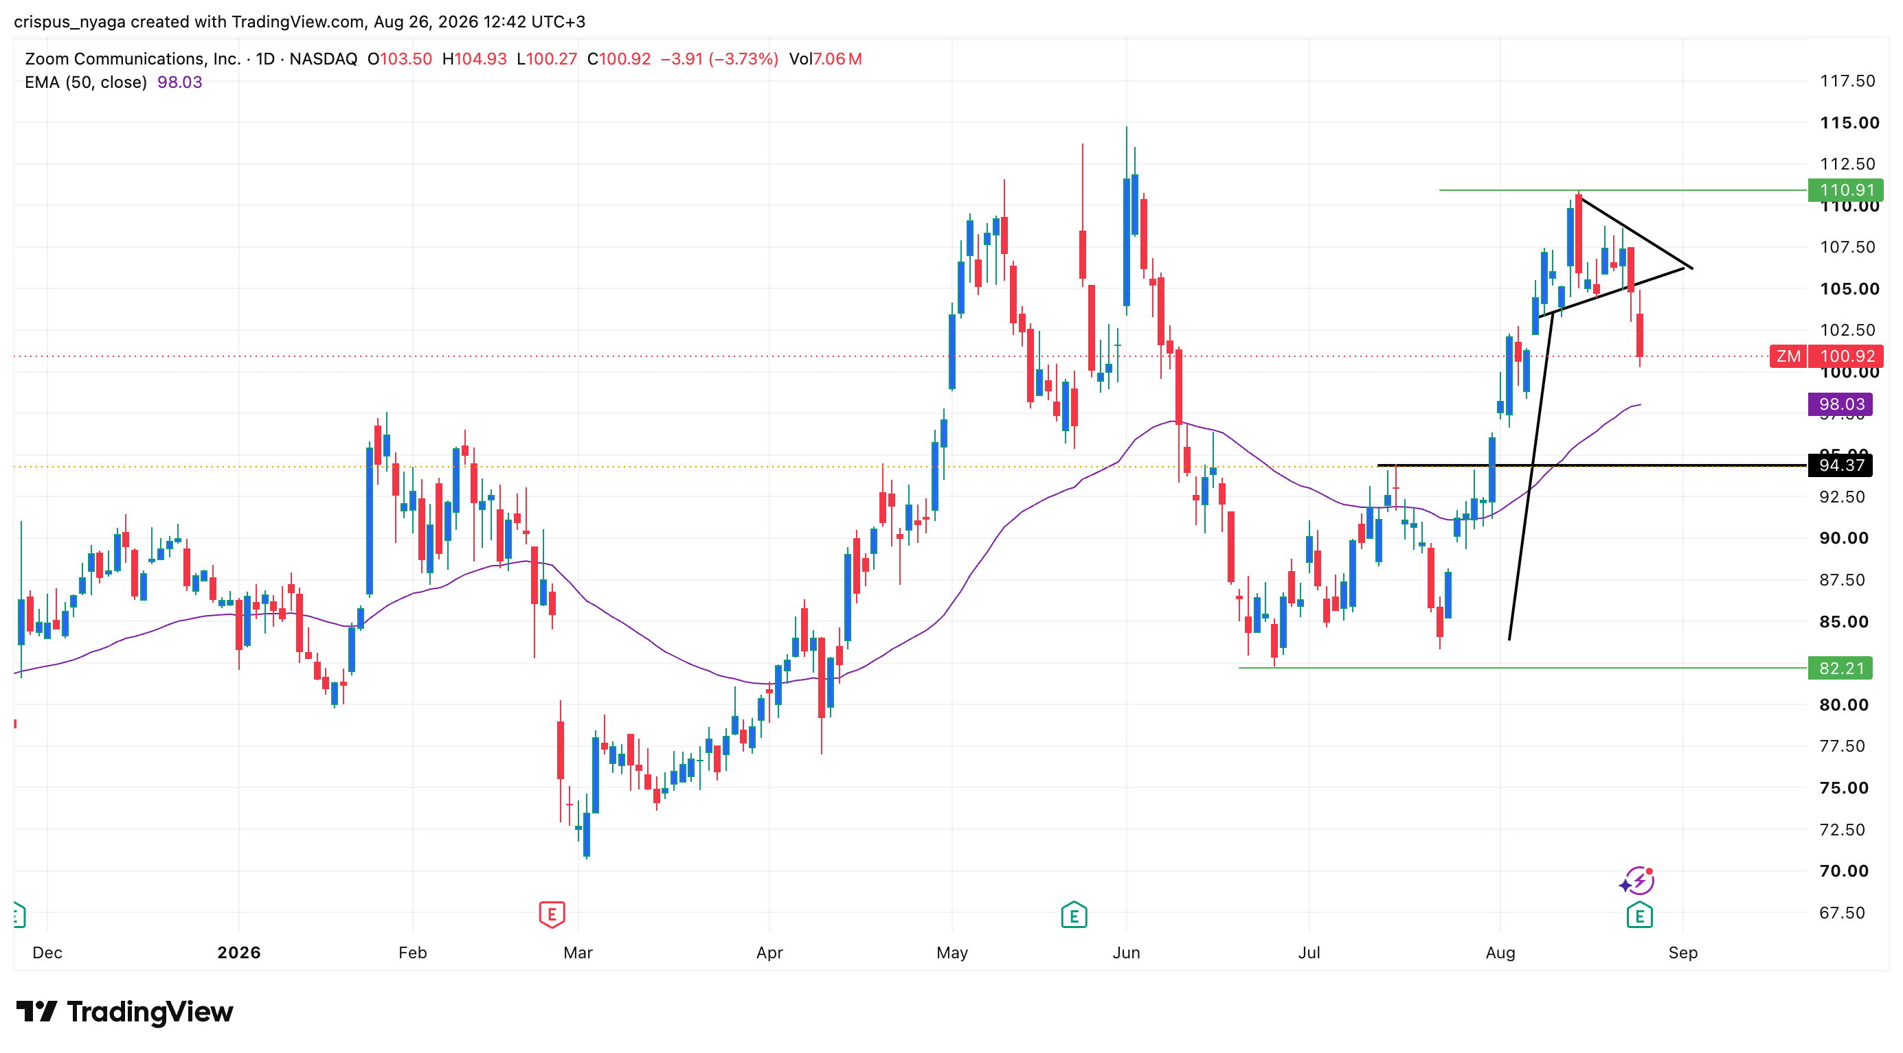Screen dimensions: 1903x1053
Task: Select the black 94.37 price label
Action: 1840,465
